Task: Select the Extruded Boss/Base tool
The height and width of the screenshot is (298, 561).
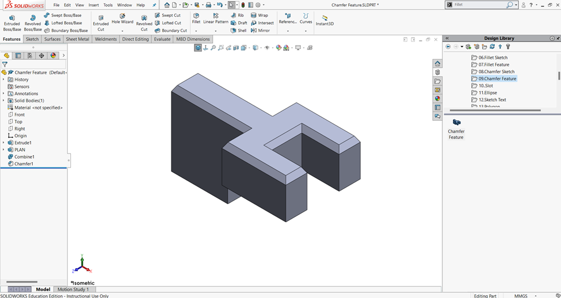Action: [x=12, y=23]
